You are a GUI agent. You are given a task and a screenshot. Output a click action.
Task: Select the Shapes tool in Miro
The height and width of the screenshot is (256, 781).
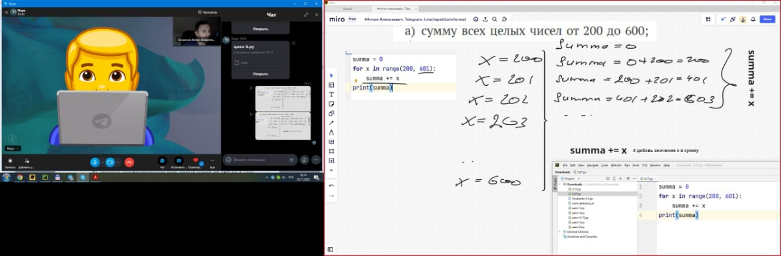(x=332, y=113)
